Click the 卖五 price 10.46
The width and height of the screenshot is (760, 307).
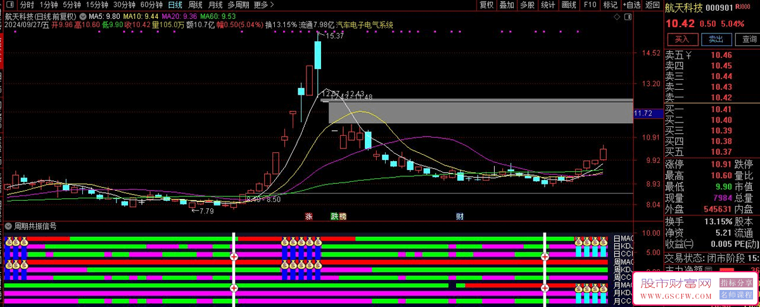tap(721, 55)
